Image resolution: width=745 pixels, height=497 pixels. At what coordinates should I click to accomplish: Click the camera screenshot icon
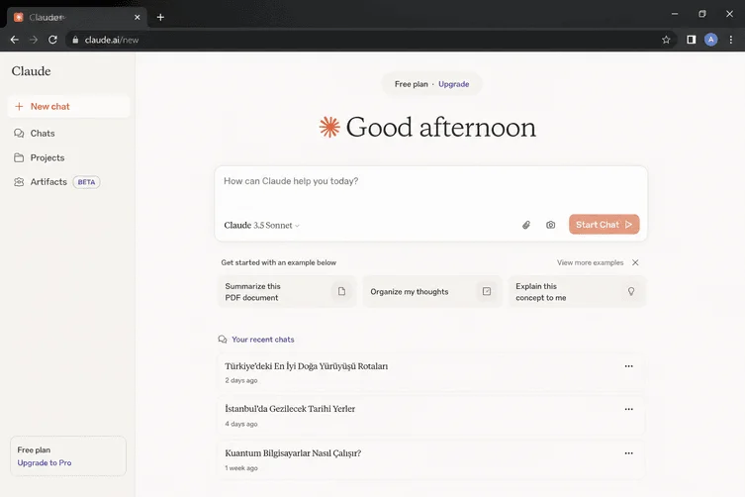[550, 225]
